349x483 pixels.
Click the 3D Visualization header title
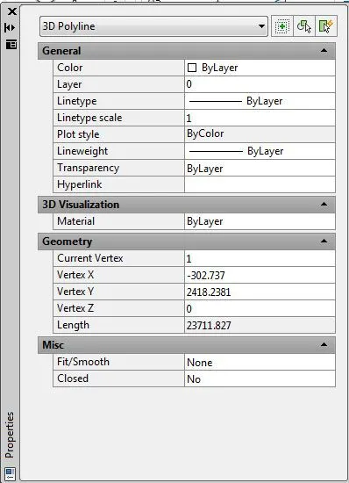(81, 205)
